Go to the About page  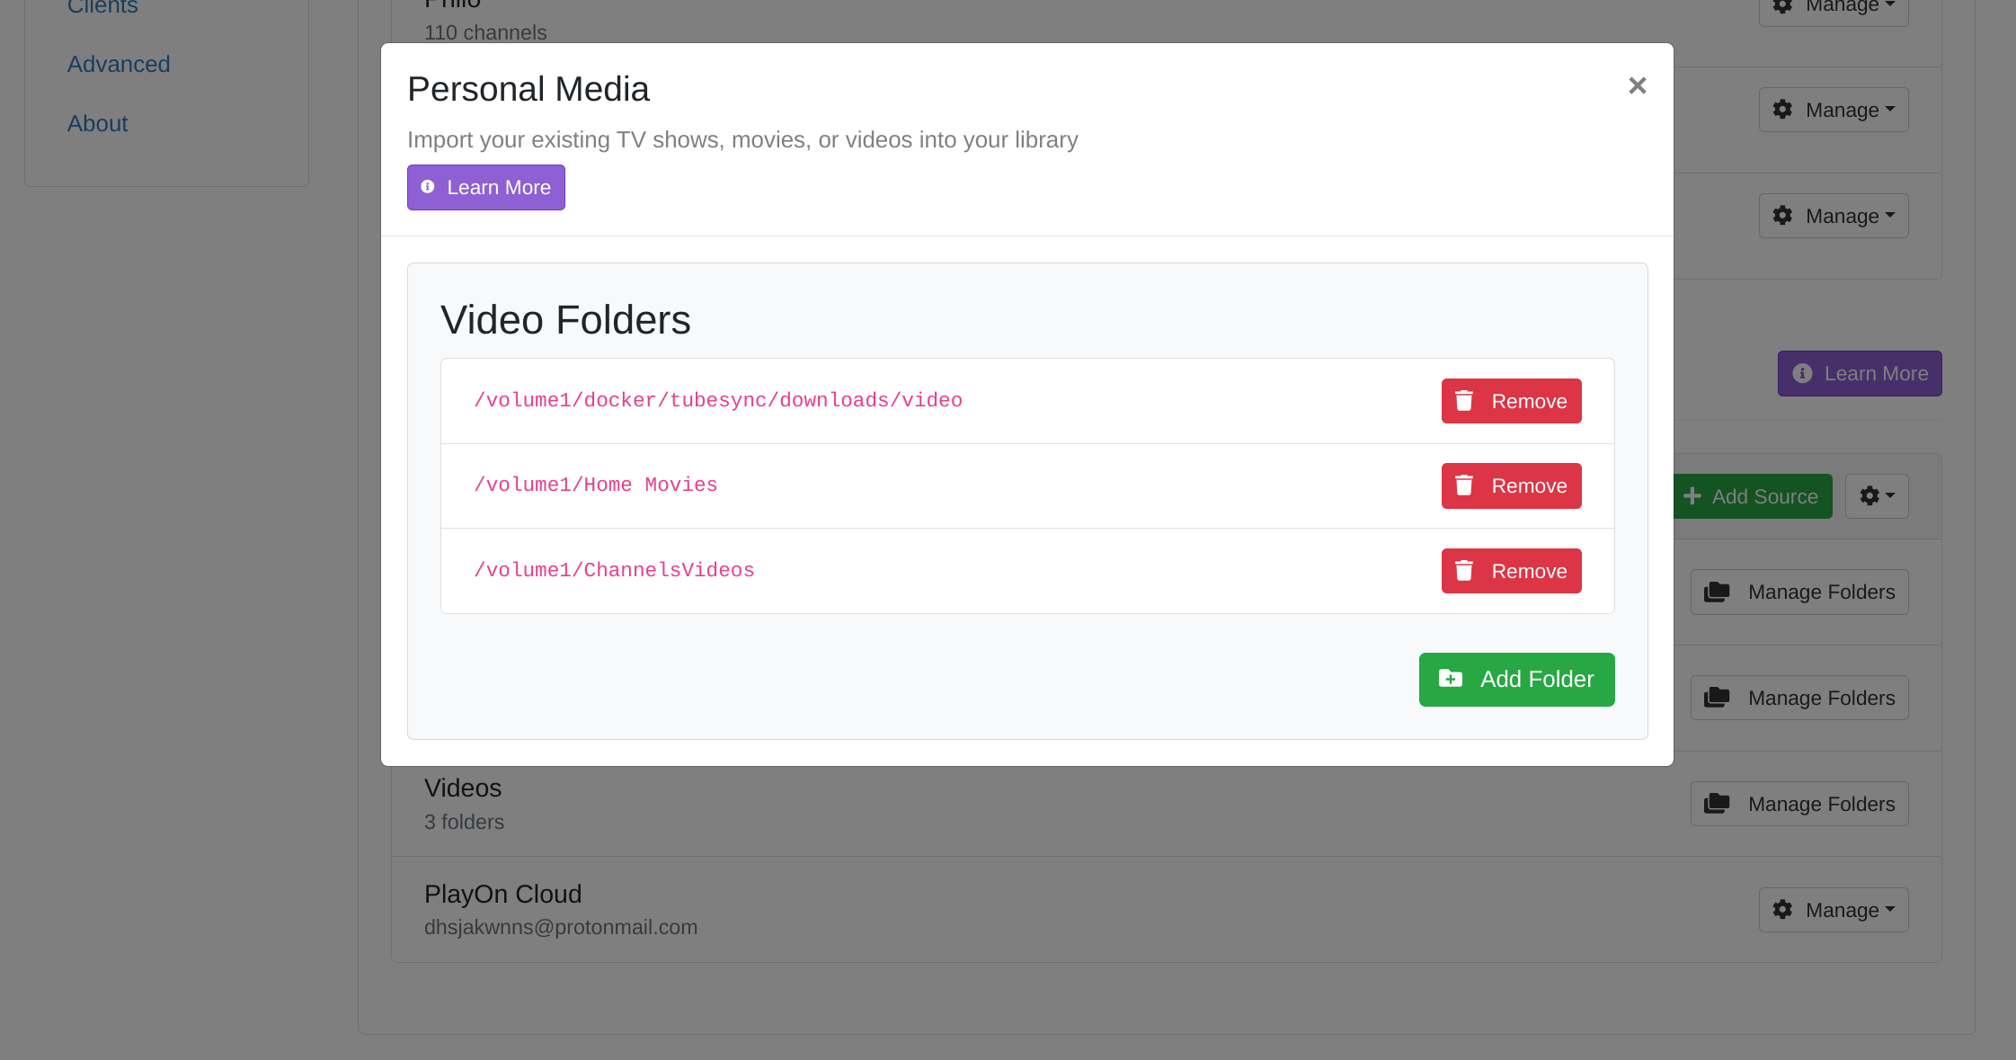pos(97,124)
